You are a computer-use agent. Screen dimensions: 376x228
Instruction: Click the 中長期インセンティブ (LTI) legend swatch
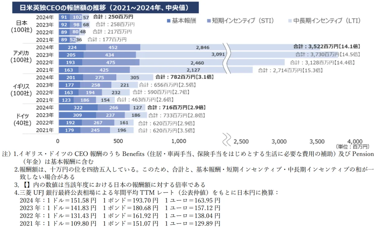pos(290,21)
